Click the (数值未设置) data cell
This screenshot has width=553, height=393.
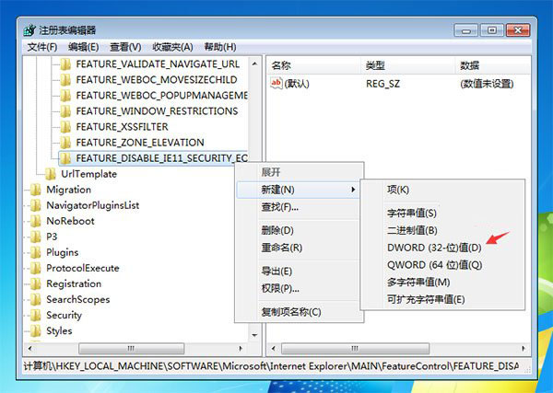tap(487, 84)
